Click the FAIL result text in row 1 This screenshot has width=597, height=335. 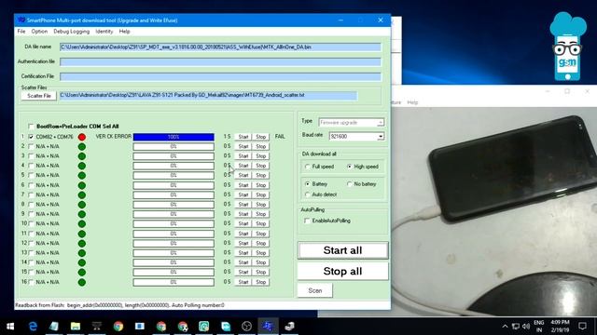(x=280, y=137)
